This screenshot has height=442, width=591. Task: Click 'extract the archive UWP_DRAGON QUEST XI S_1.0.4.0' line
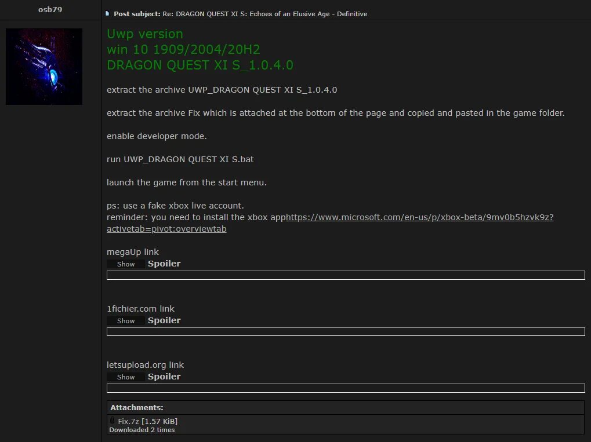pos(222,90)
